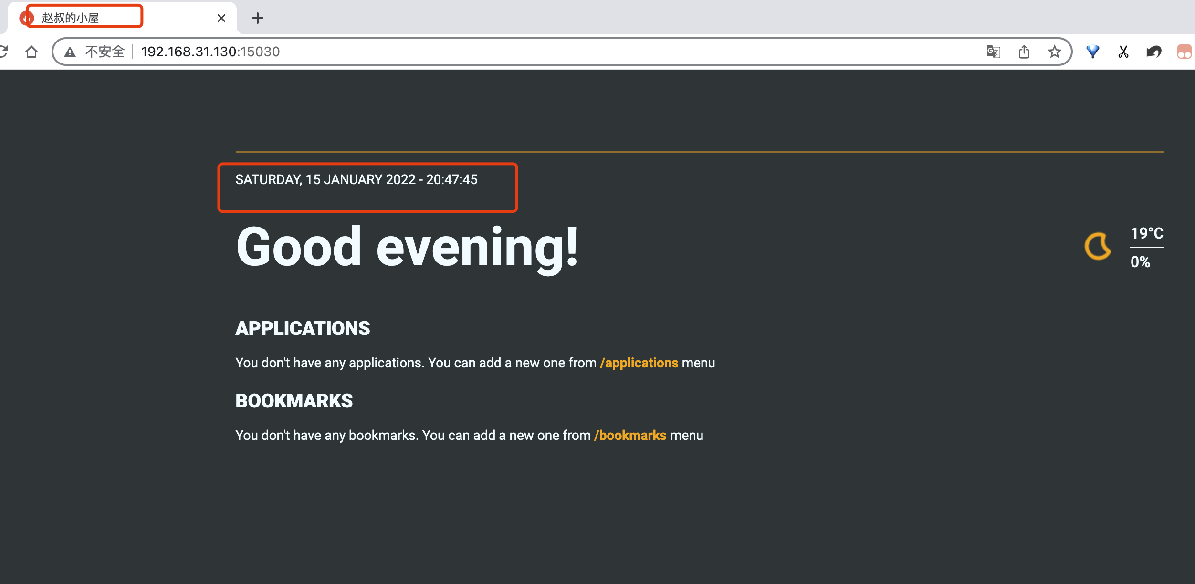The image size is (1195, 584).
Task: Open a new tab with plus button
Action: [x=258, y=18]
